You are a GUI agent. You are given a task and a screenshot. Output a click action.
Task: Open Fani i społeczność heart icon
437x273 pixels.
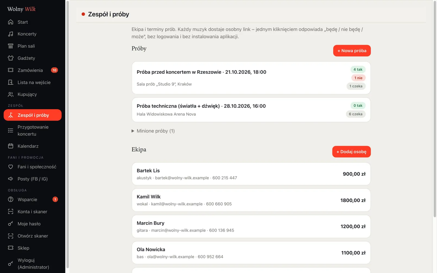point(11,167)
